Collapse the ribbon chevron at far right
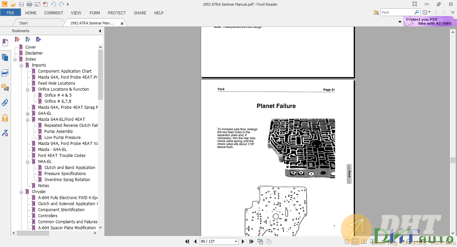 [x=453, y=12]
